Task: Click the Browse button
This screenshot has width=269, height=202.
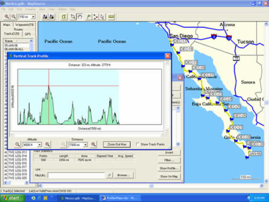Action: pos(124,175)
